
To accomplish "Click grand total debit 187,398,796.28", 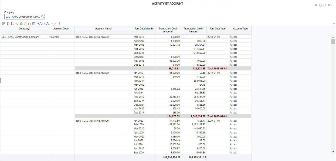I will coord(171,157).
